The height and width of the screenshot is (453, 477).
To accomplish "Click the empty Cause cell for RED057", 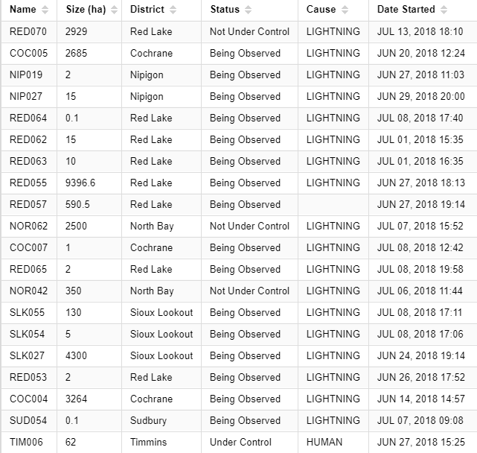I will (333, 204).
